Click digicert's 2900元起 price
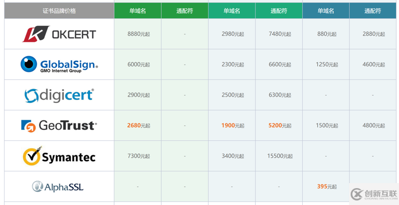Screen dimensions: 399x205 [x=139, y=95]
